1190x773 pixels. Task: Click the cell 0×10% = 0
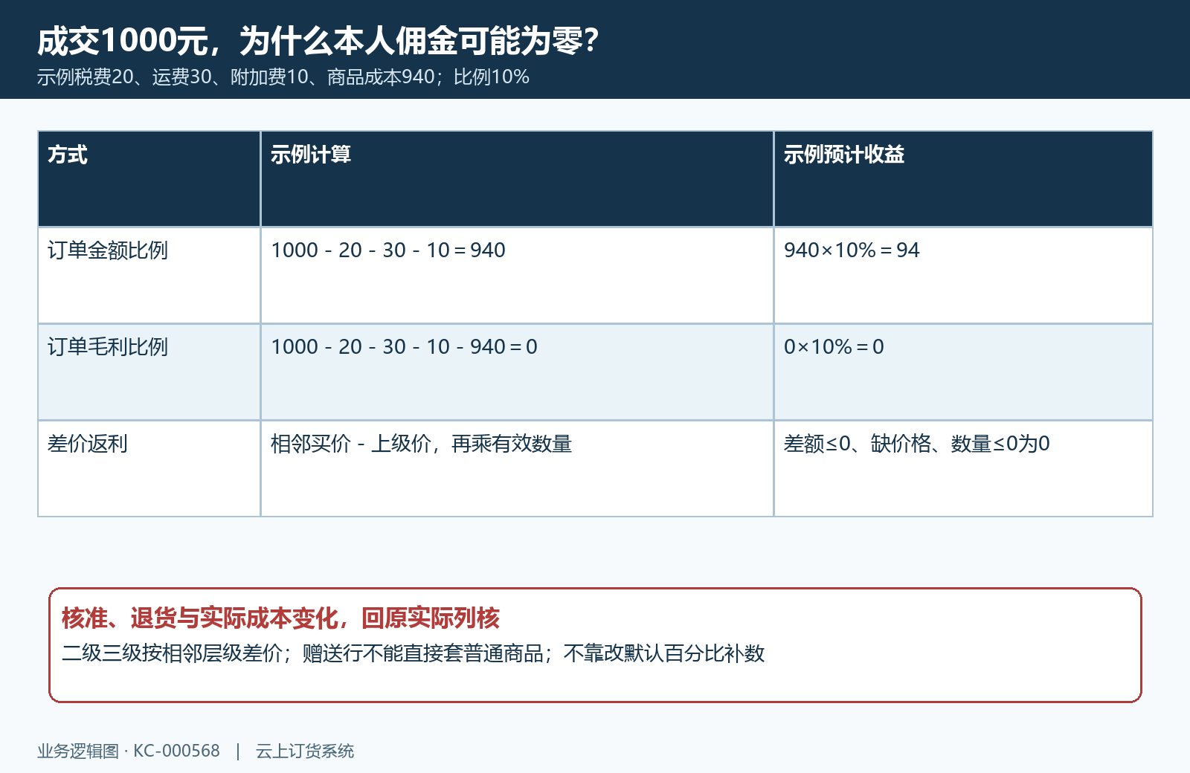(x=963, y=372)
